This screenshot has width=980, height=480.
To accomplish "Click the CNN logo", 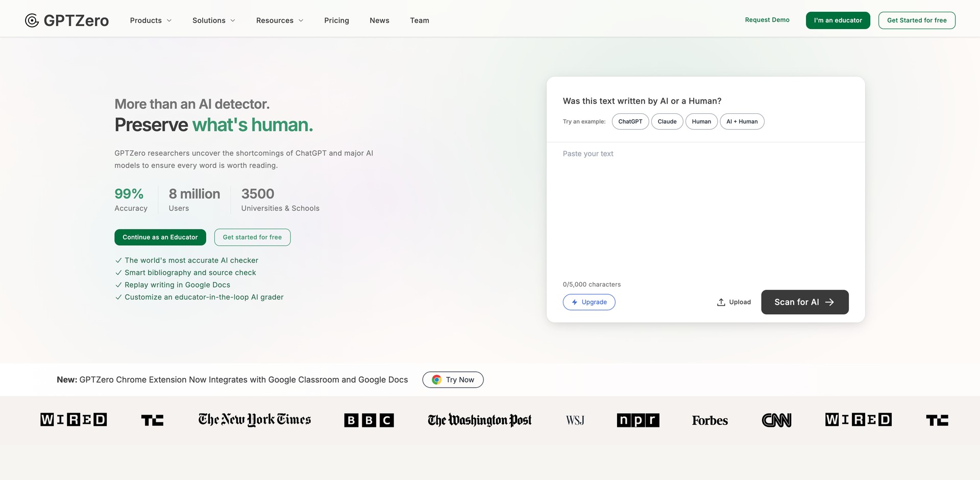I will [x=776, y=420].
